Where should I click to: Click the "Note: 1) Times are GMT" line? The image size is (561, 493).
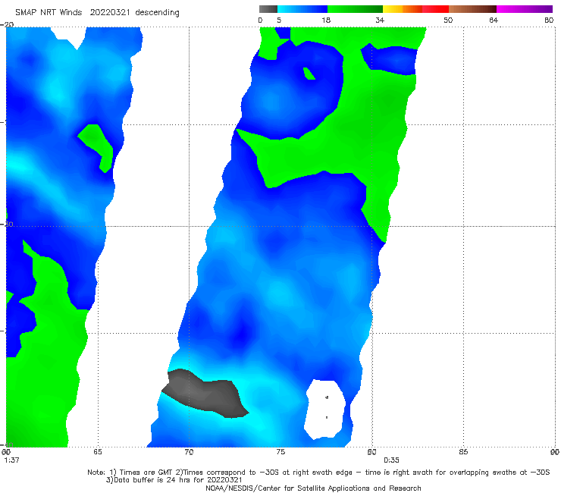point(318,473)
